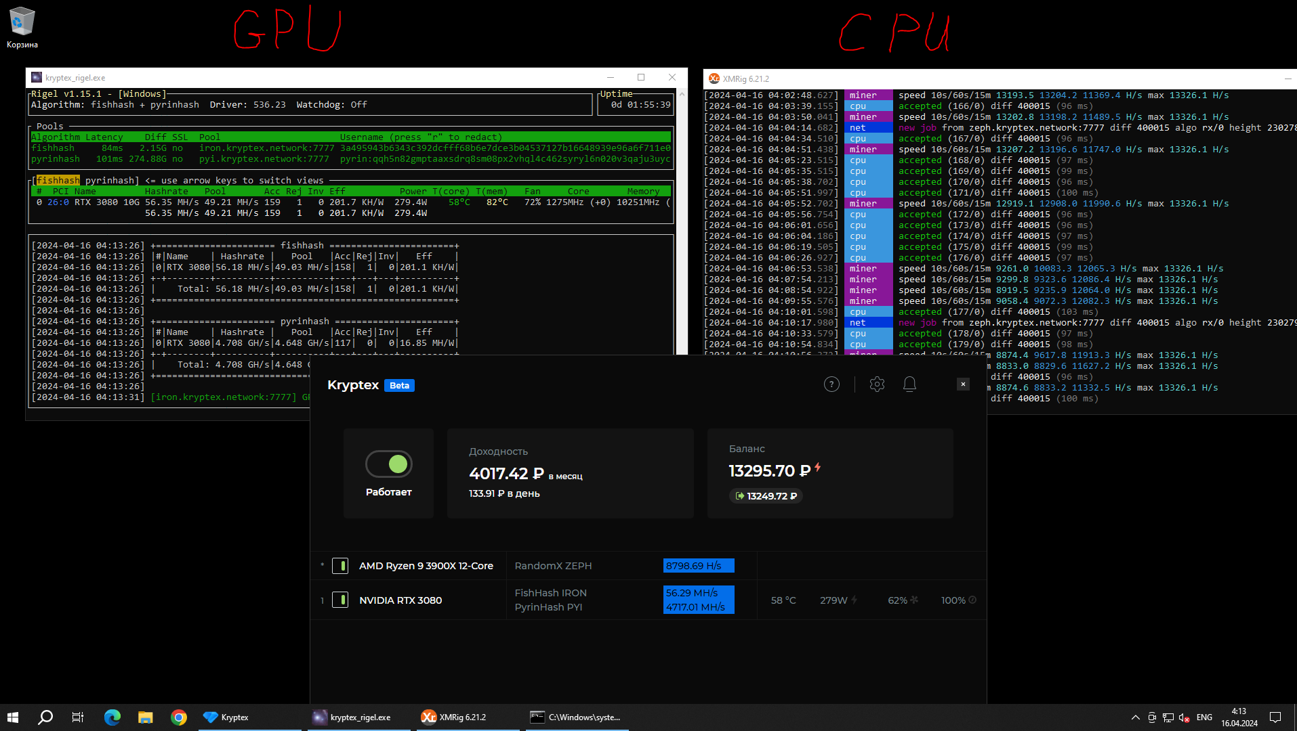The image size is (1297, 731).
Task: Open Kryptex settings gear icon
Action: click(877, 384)
